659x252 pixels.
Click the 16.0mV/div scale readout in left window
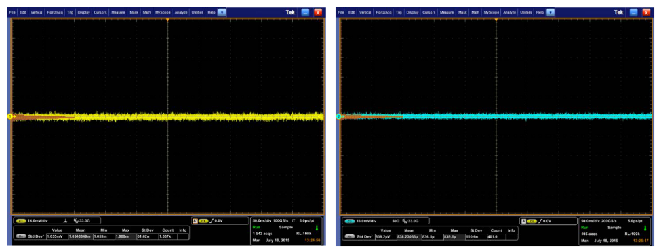[x=38, y=221]
